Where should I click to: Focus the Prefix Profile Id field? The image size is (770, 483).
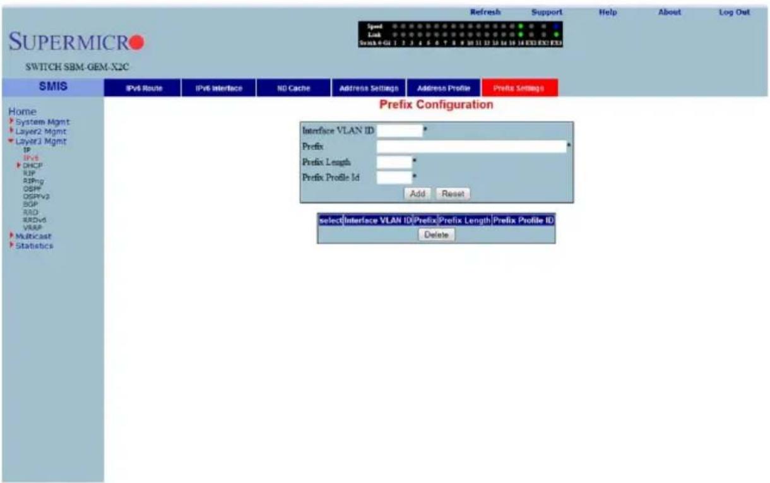pyautogui.click(x=394, y=178)
